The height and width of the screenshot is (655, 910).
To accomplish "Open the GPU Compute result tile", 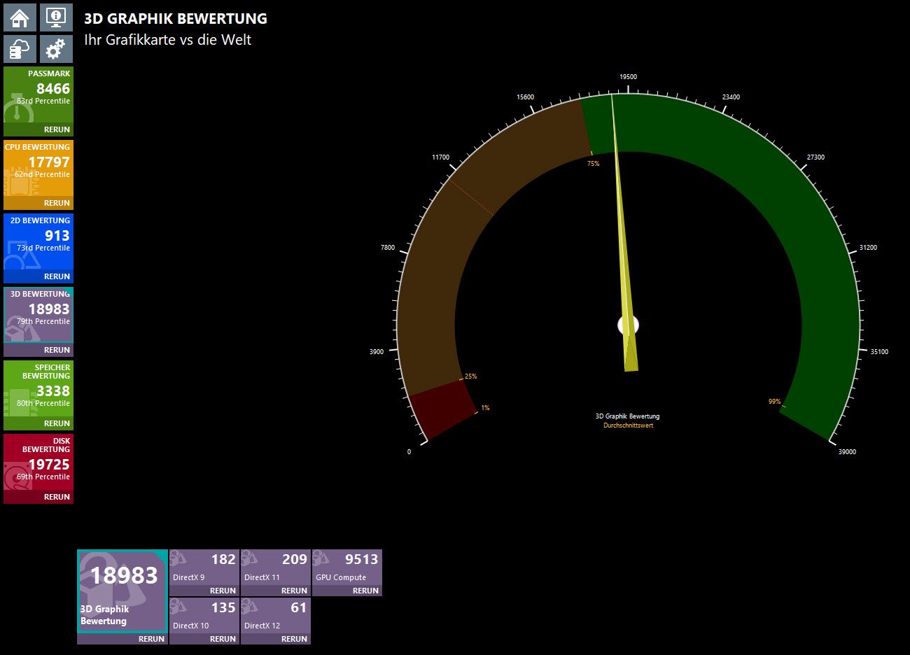I will click(x=347, y=568).
